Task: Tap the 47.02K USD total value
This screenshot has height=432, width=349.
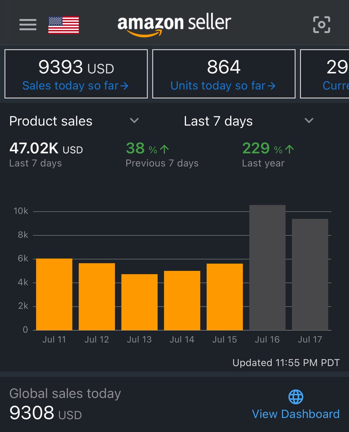Action: [x=46, y=148]
